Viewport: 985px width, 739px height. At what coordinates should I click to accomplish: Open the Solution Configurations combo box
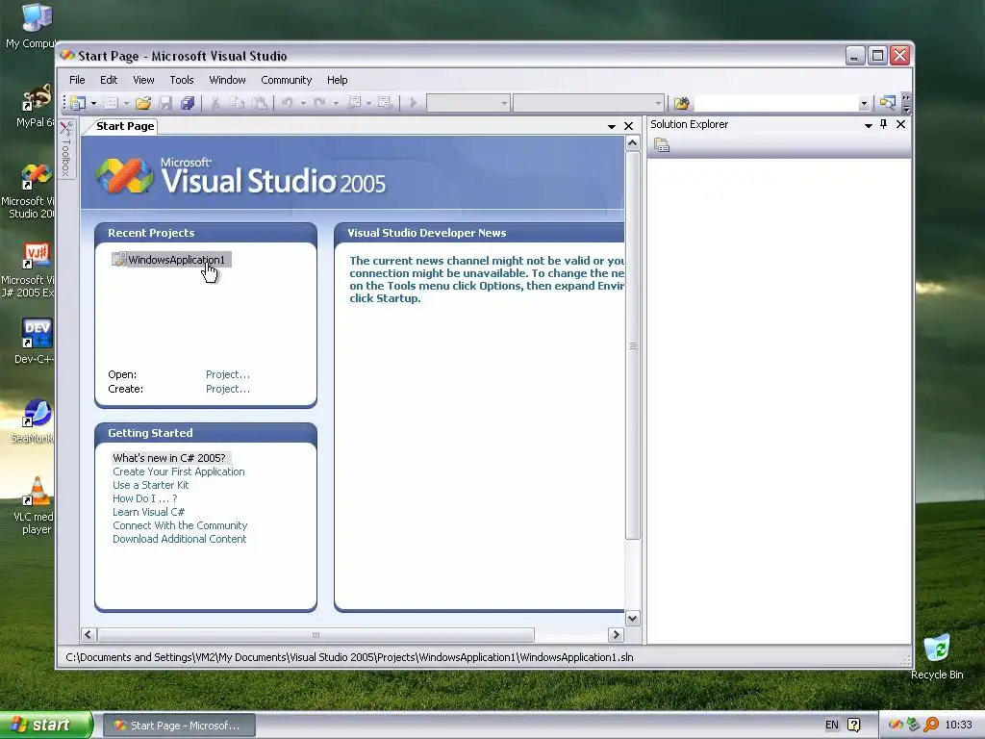click(x=468, y=103)
